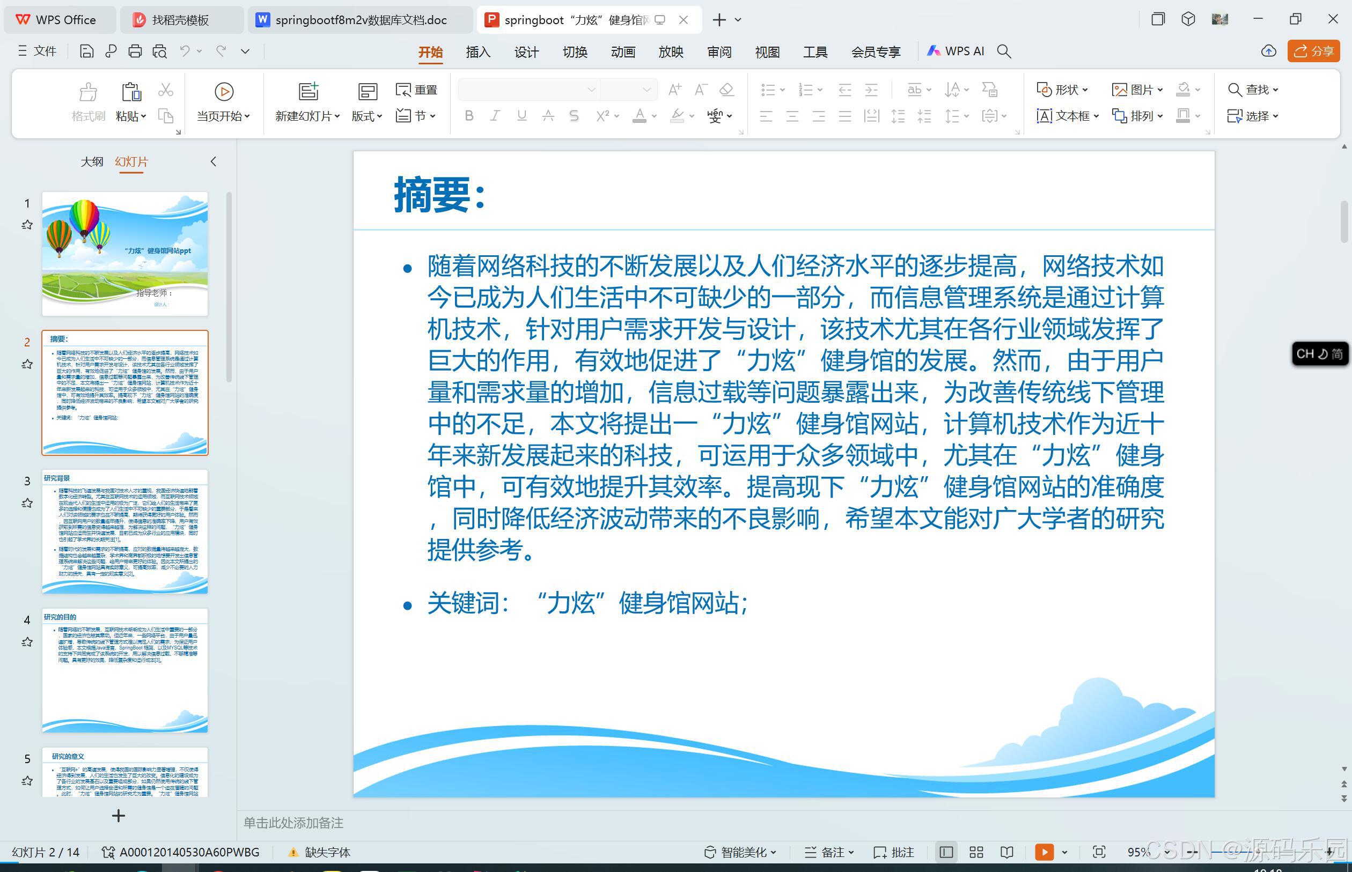Switch to the Outline panel tab
This screenshot has width=1352, height=872.
(92, 161)
